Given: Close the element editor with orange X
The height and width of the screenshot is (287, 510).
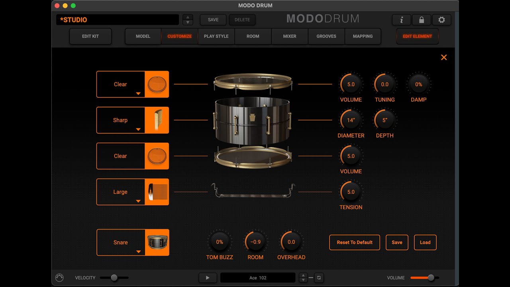Looking at the screenshot, I should pos(444,57).
